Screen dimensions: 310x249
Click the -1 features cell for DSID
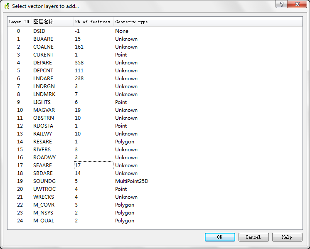(x=77, y=31)
